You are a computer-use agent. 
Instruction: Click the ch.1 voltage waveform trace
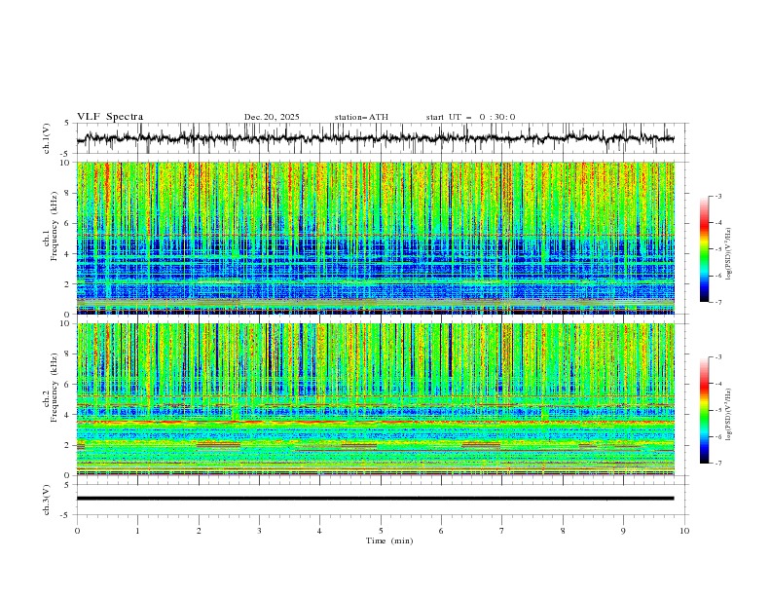[375, 138]
